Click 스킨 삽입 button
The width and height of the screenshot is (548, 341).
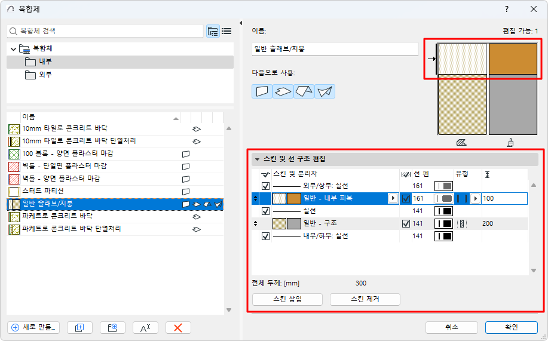pyautogui.click(x=287, y=299)
